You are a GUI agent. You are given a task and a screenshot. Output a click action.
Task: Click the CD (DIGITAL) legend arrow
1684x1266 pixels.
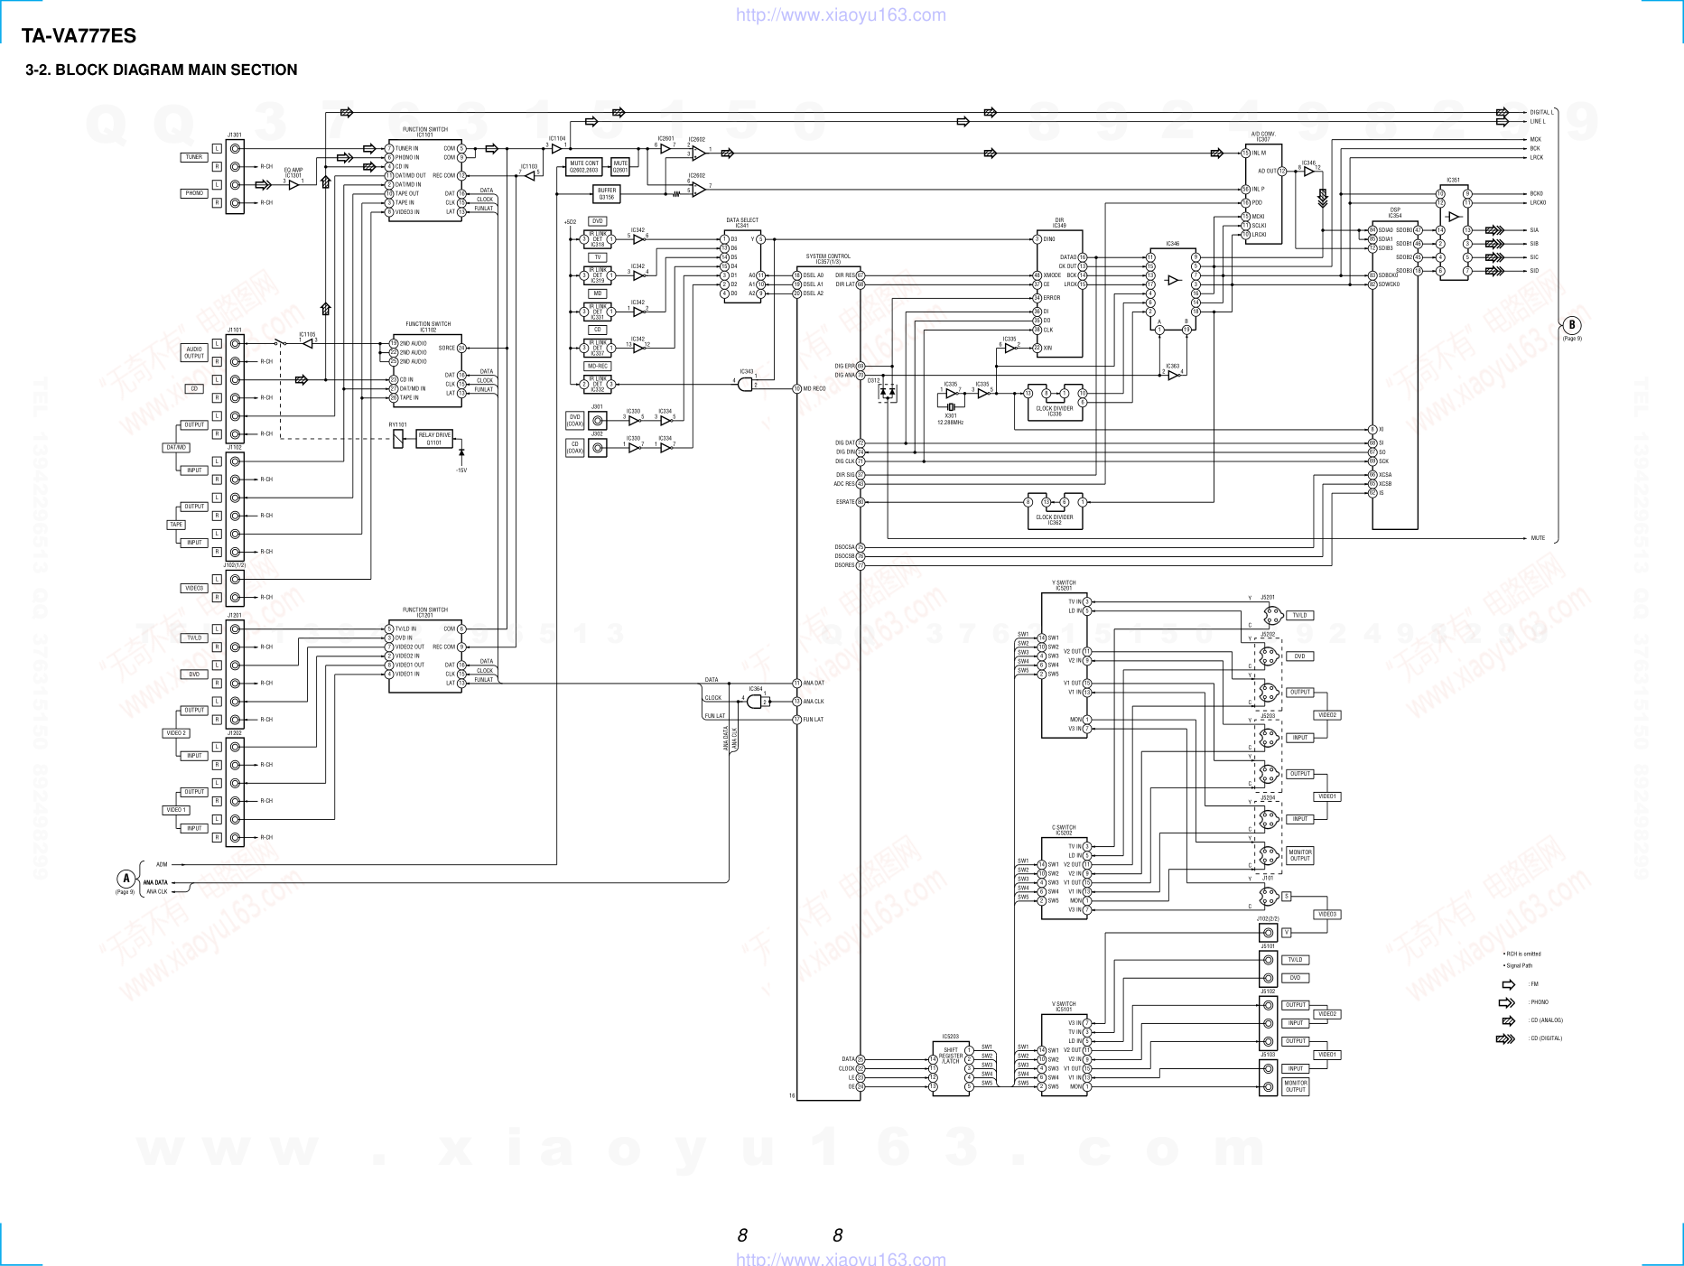click(1505, 1038)
